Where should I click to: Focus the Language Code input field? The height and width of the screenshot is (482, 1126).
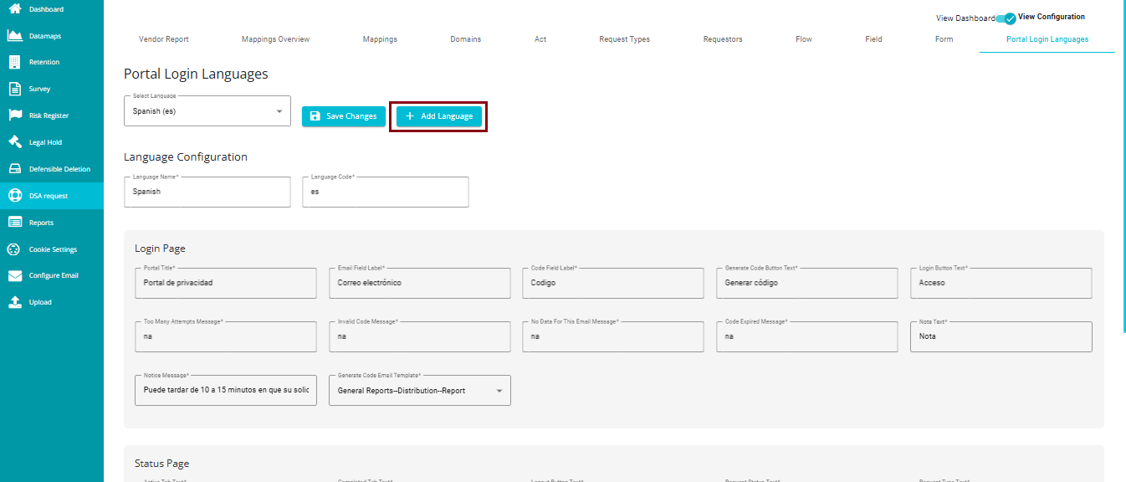(385, 192)
